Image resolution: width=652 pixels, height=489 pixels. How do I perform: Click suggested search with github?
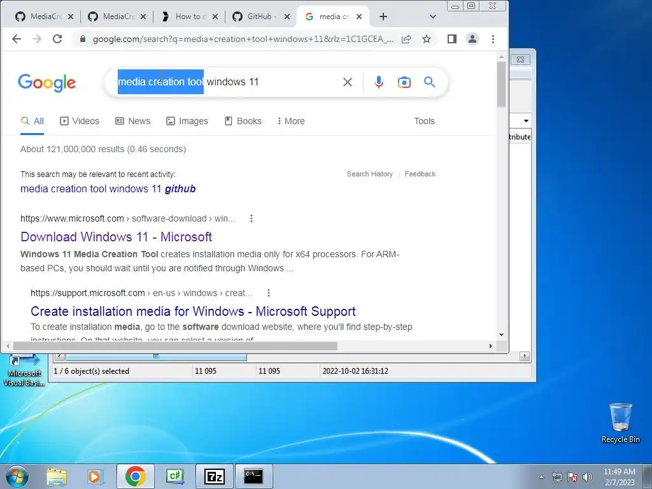click(108, 188)
